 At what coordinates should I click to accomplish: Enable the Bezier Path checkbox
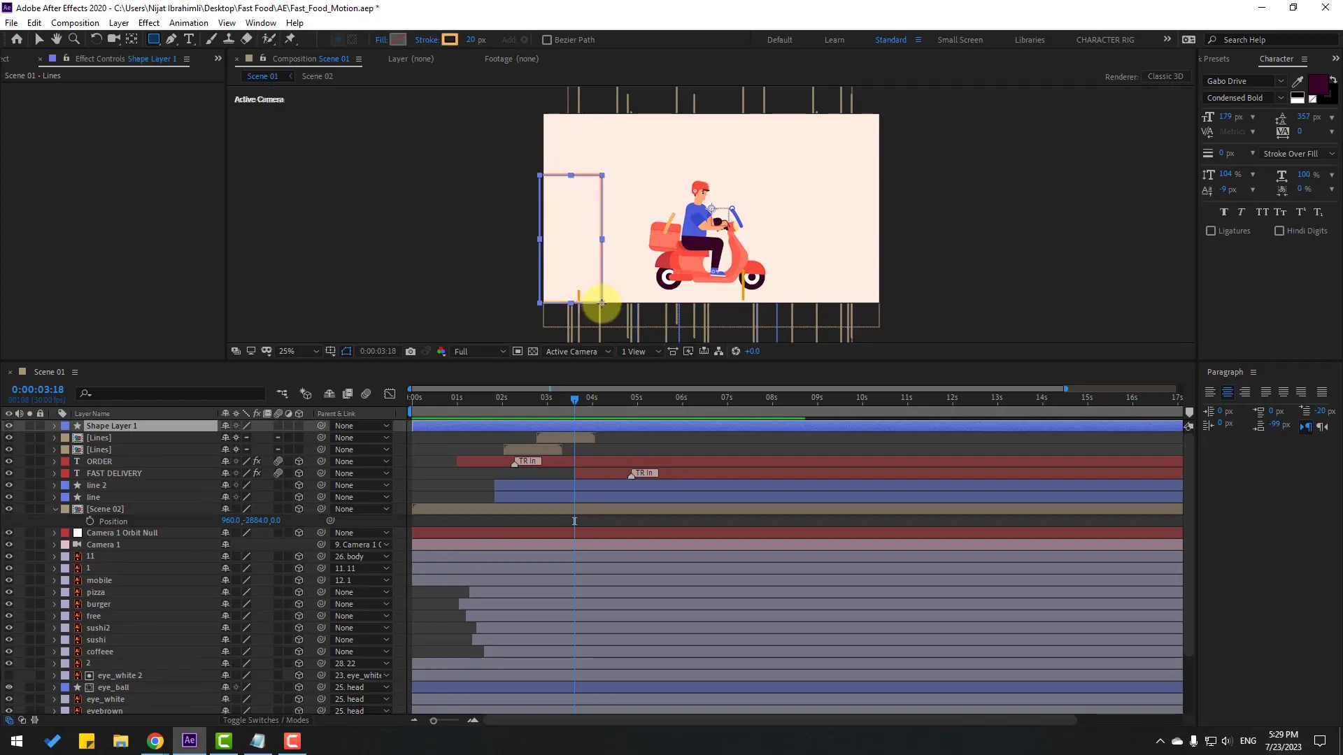pos(548,40)
